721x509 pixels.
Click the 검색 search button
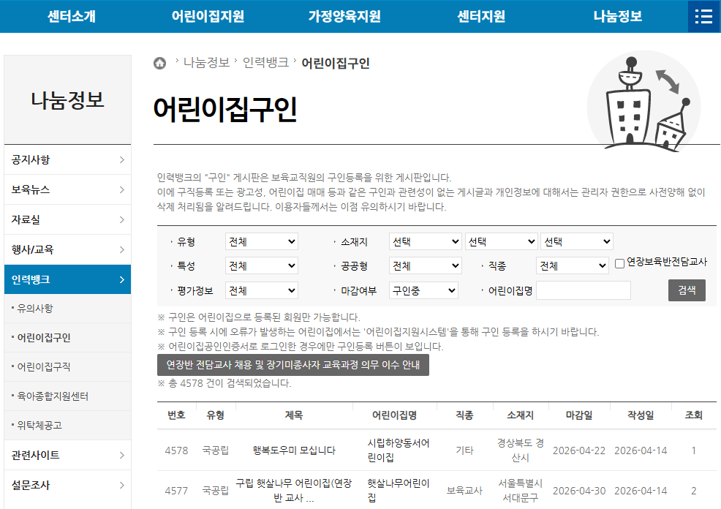click(x=686, y=290)
